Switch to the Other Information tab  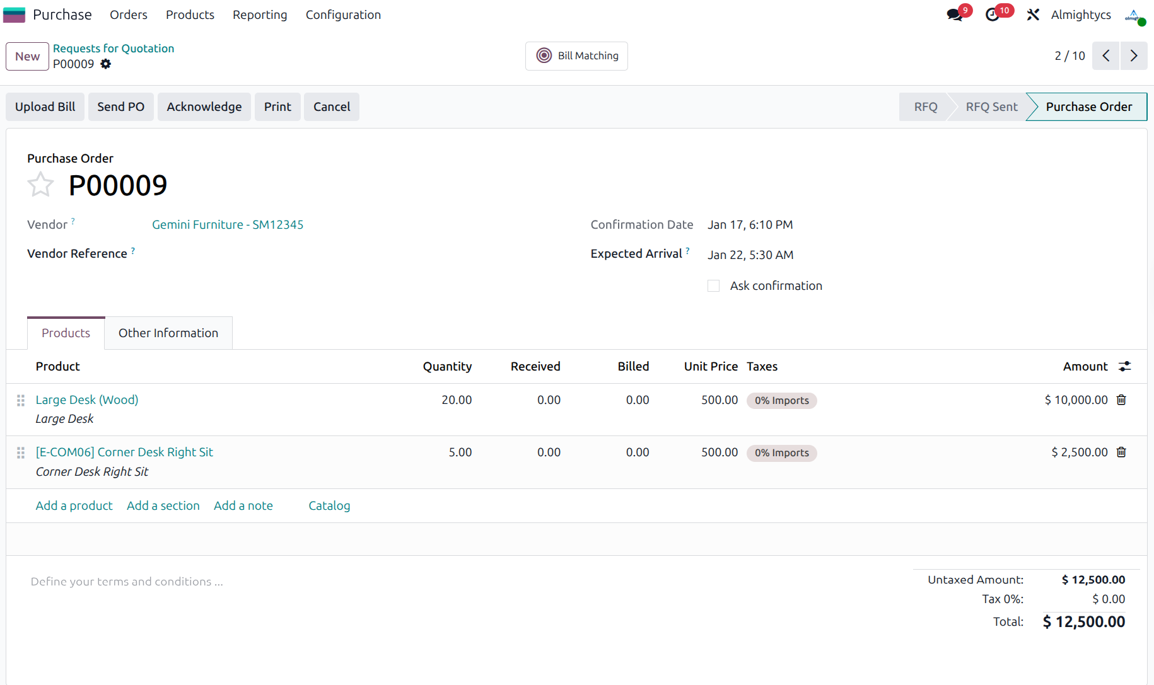tap(168, 333)
